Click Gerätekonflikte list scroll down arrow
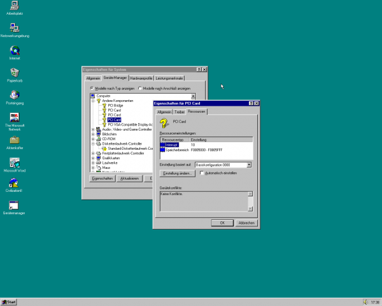 point(250,208)
